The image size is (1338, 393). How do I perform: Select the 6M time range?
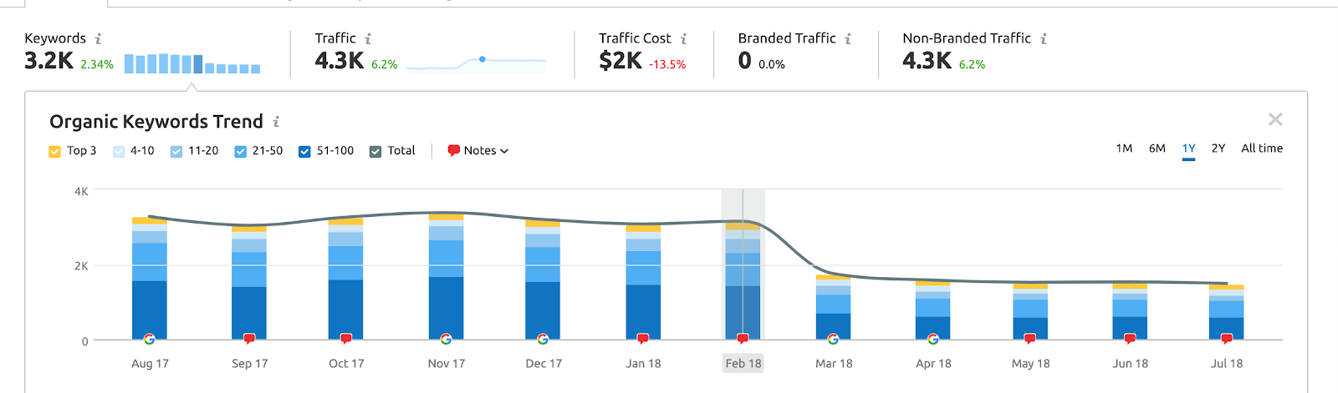pyautogui.click(x=1157, y=149)
